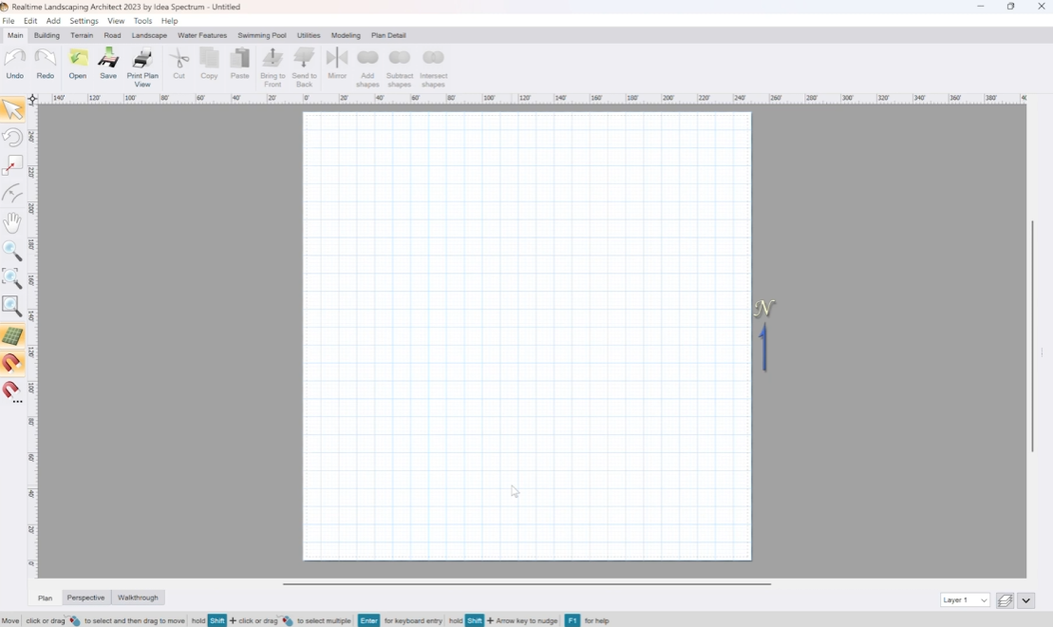The width and height of the screenshot is (1053, 627).
Task: Open snap options via the magnet with dots
Action: (12, 391)
